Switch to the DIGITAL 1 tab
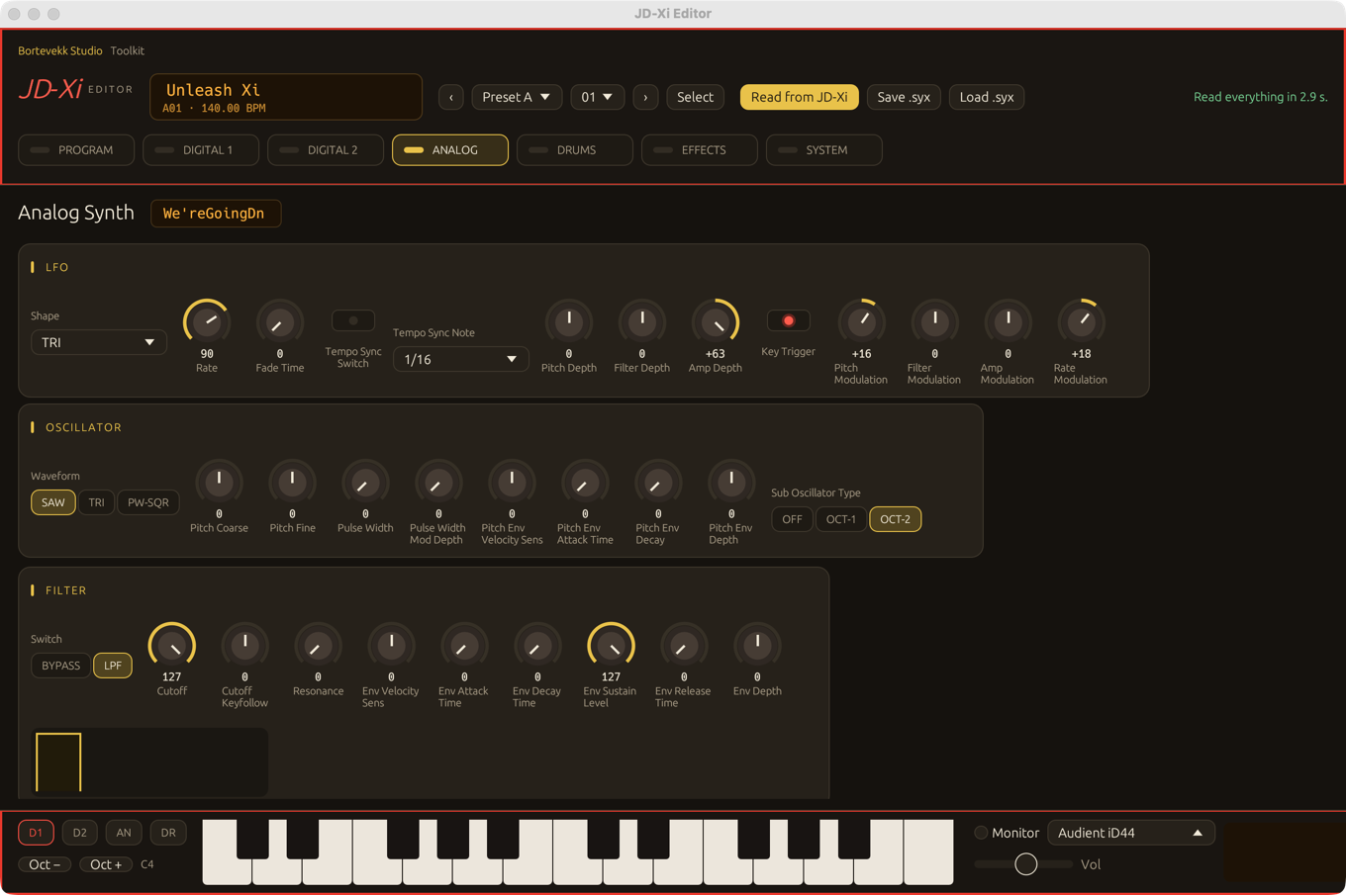Viewport: 1346px width, 895px height. tap(201, 150)
